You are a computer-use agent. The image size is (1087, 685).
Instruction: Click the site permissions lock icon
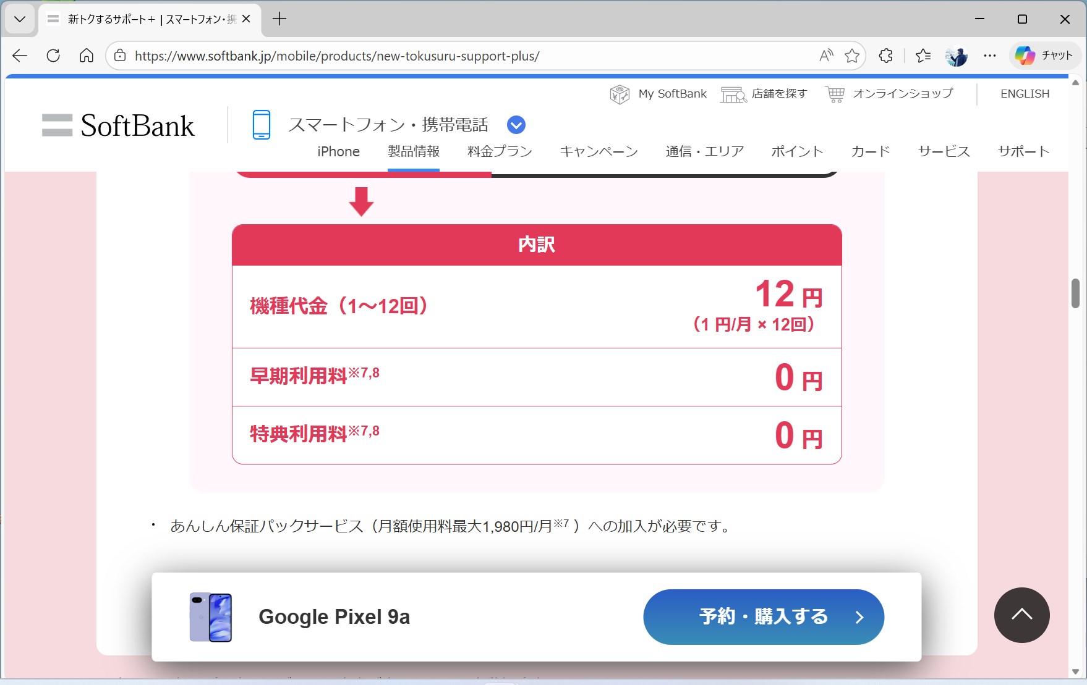click(x=119, y=56)
